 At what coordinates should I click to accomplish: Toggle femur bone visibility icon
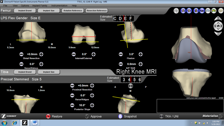[x=183, y=11]
